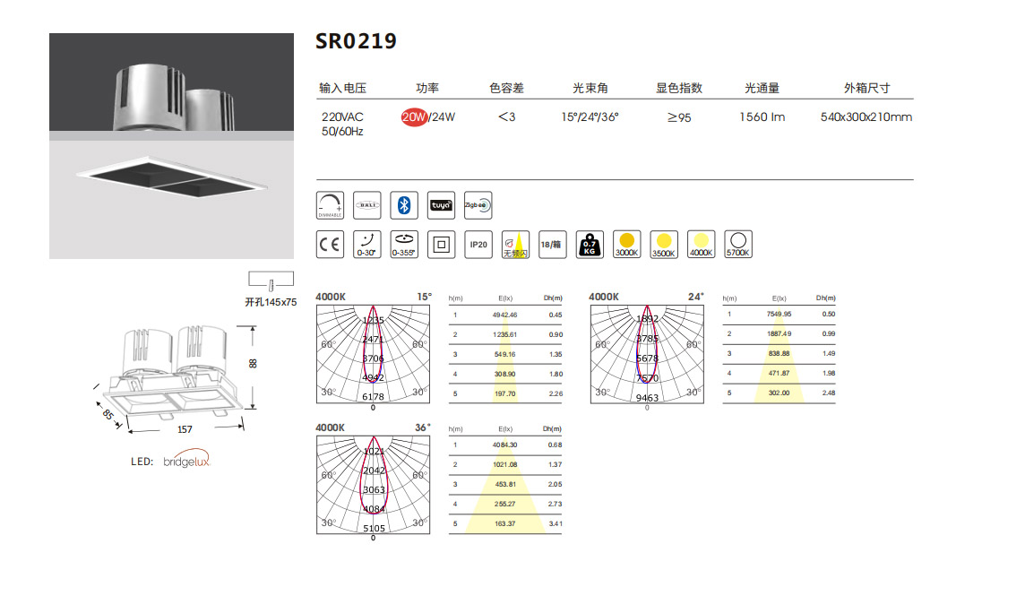Click the IP20 rating badge
The width and height of the screenshot is (1025, 613).
(x=478, y=245)
